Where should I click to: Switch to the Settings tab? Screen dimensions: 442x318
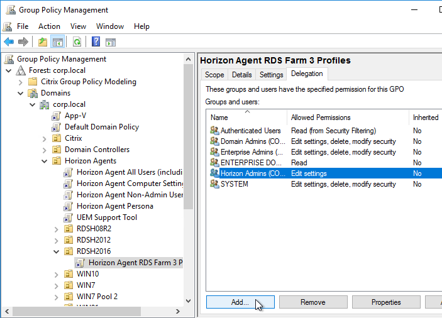[271, 75]
